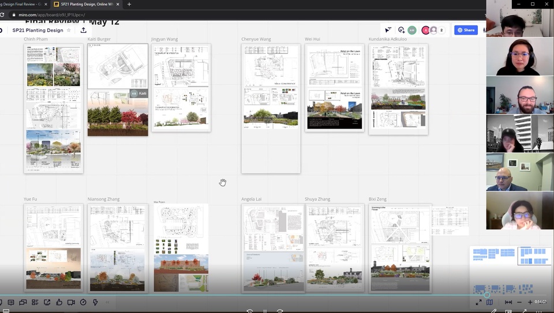The image size is (554, 313).
Task: Click the 'Shuya Zhang' frame label
Action: pos(317,199)
